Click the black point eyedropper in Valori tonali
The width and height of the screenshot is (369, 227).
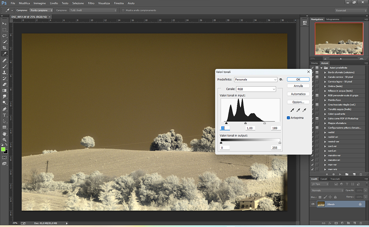pyautogui.click(x=293, y=110)
